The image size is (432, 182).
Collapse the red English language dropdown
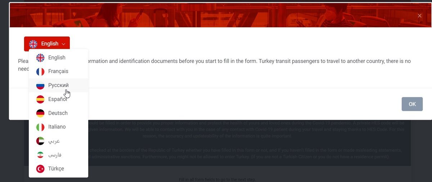tap(47, 44)
